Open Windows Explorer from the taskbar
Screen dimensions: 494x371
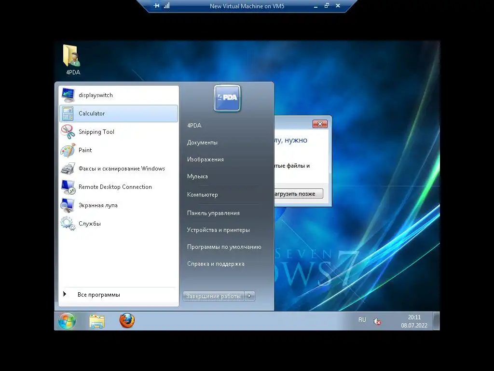coord(97,321)
